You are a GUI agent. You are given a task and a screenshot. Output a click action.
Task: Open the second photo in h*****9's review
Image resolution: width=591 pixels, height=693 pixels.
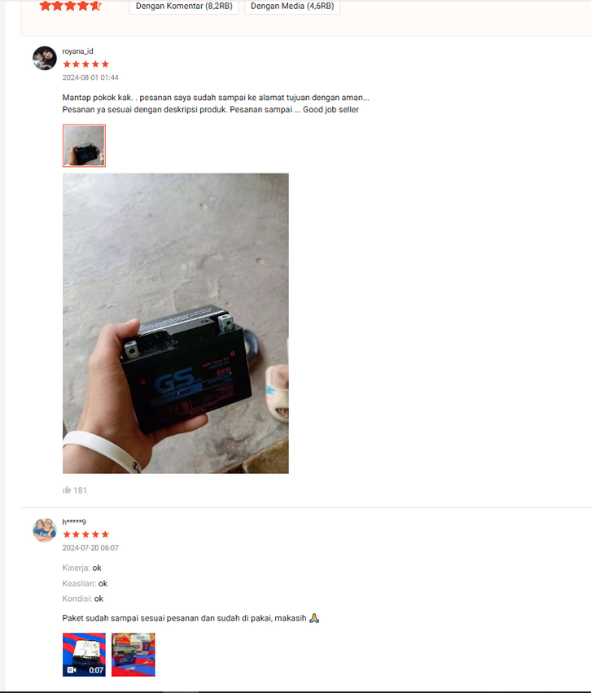tap(134, 655)
